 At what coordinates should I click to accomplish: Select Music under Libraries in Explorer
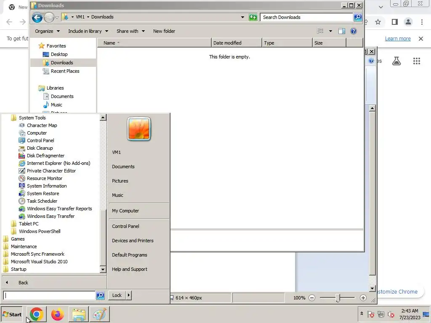[56, 105]
